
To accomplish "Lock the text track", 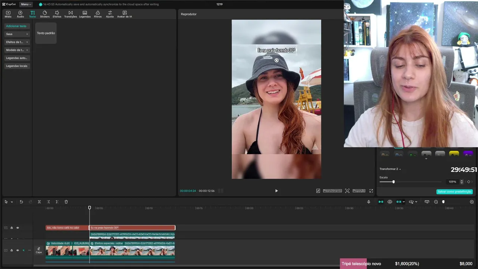I will (12, 228).
